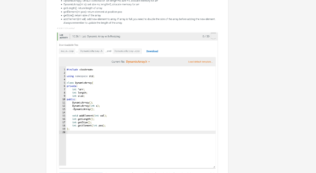Click the 'Current file:' label

coord(118,62)
